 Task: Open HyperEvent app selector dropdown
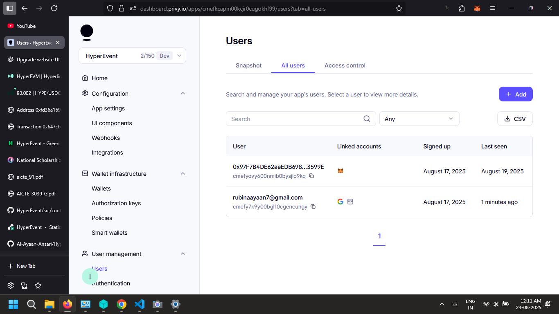click(132, 56)
